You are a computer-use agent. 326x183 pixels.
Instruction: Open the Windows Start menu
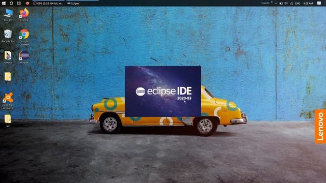click(x=4, y=4)
